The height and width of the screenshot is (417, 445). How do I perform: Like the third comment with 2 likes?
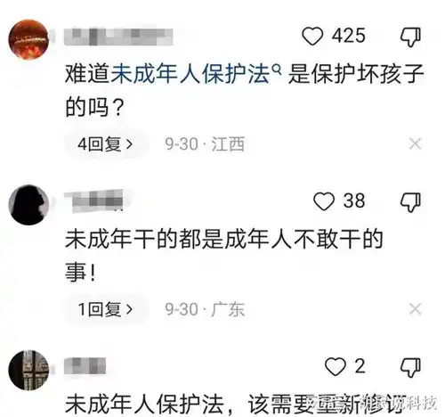point(336,366)
